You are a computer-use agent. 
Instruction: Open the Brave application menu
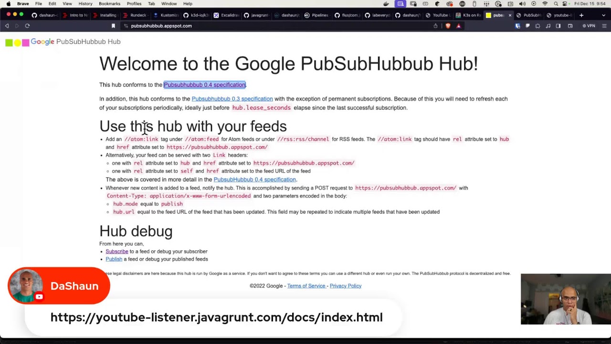23,3
